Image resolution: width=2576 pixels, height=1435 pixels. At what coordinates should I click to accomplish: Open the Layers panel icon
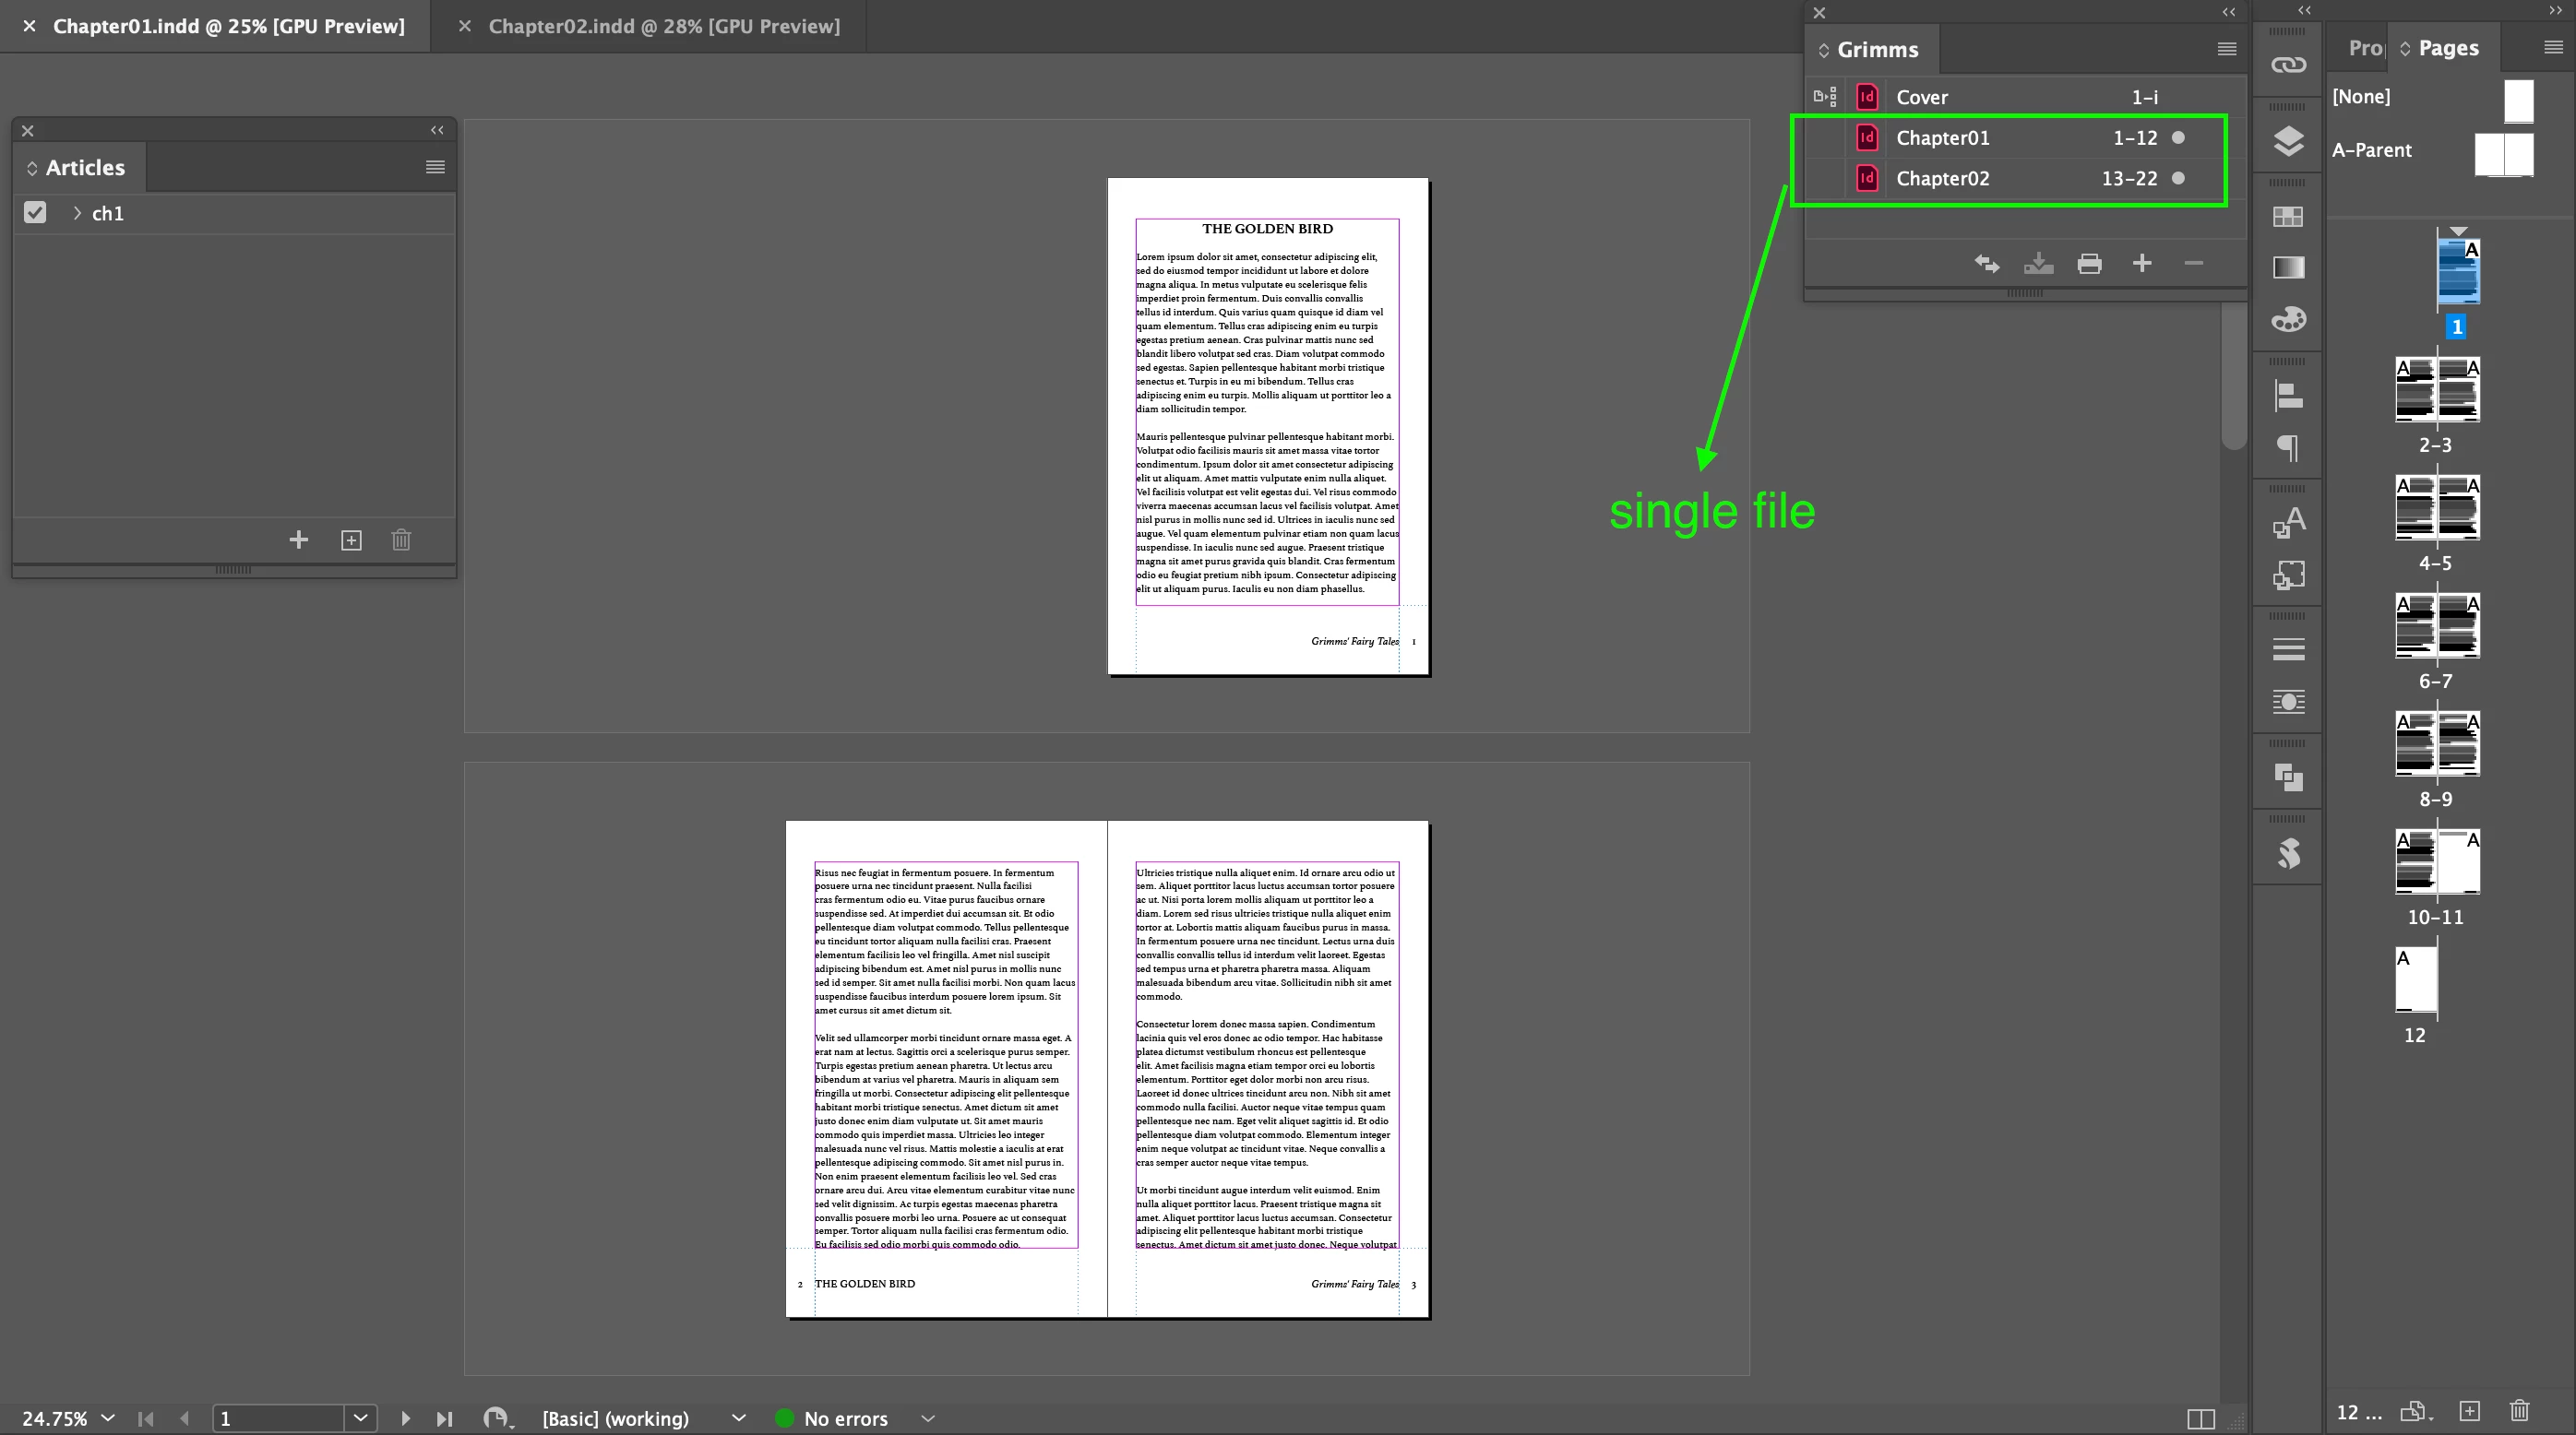[x=2288, y=141]
